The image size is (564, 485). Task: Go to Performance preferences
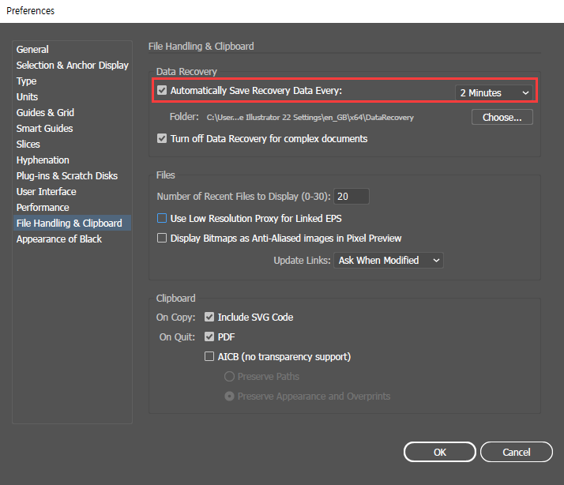point(72,208)
